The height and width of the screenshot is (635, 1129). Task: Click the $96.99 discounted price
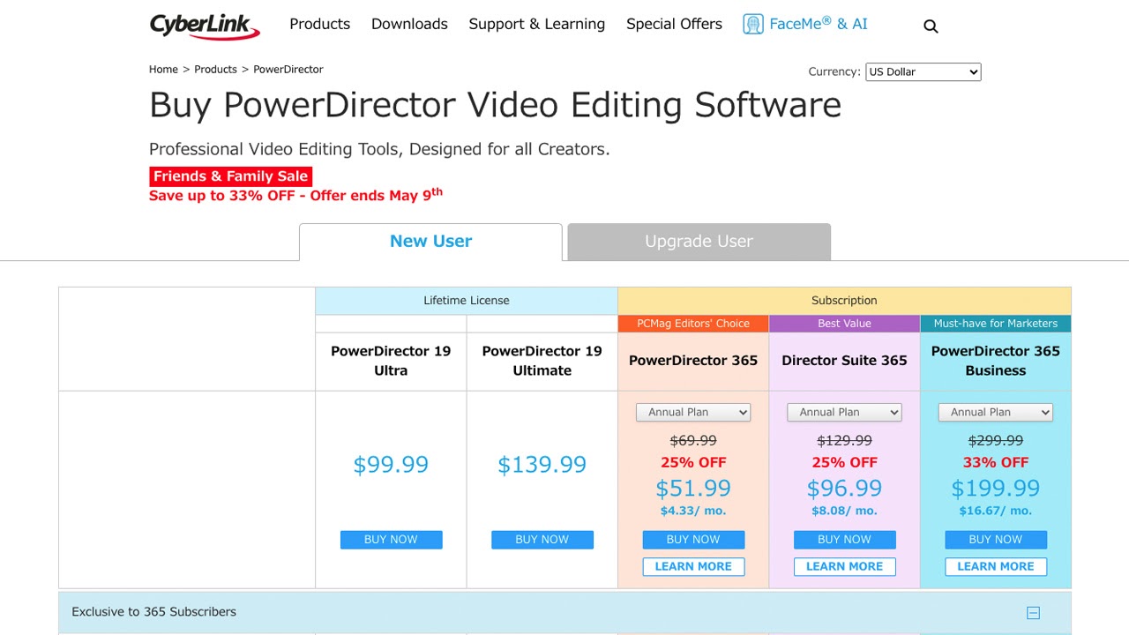click(845, 489)
